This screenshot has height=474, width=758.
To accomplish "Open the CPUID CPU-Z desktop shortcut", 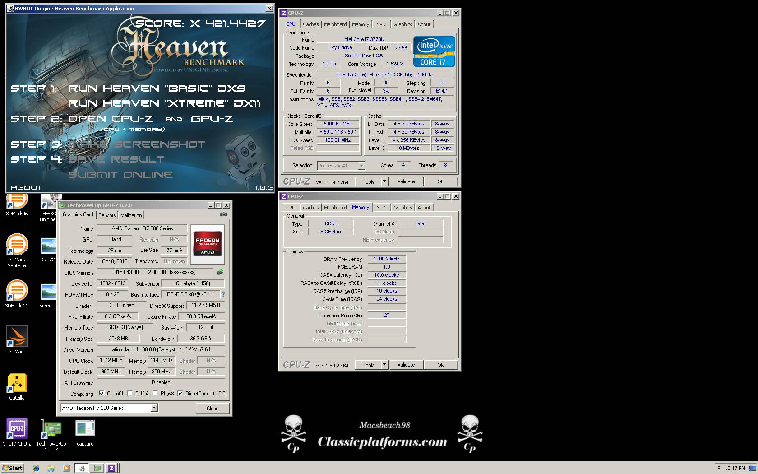I will coord(17,432).
